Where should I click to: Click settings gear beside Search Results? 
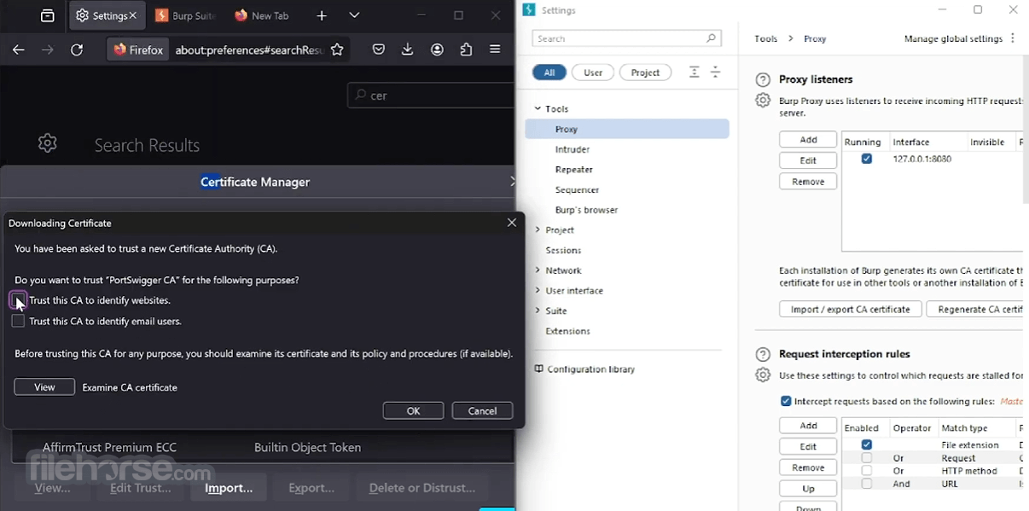click(x=48, y=143)
